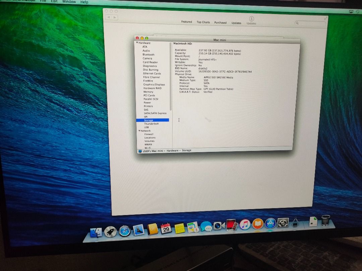Switch to Top Charts in App Store

(203, 22)
